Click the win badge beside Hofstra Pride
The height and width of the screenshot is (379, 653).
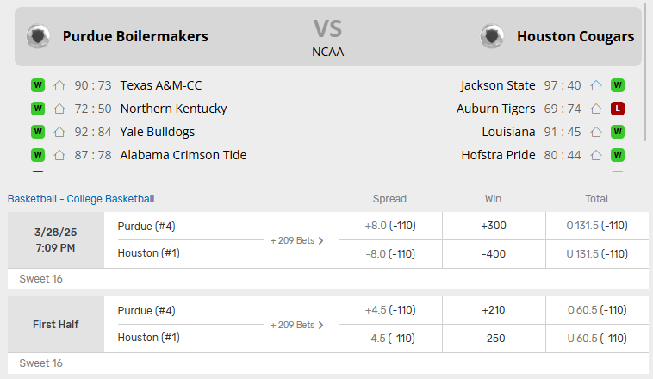pyautogui.click(x=618, y=155)
